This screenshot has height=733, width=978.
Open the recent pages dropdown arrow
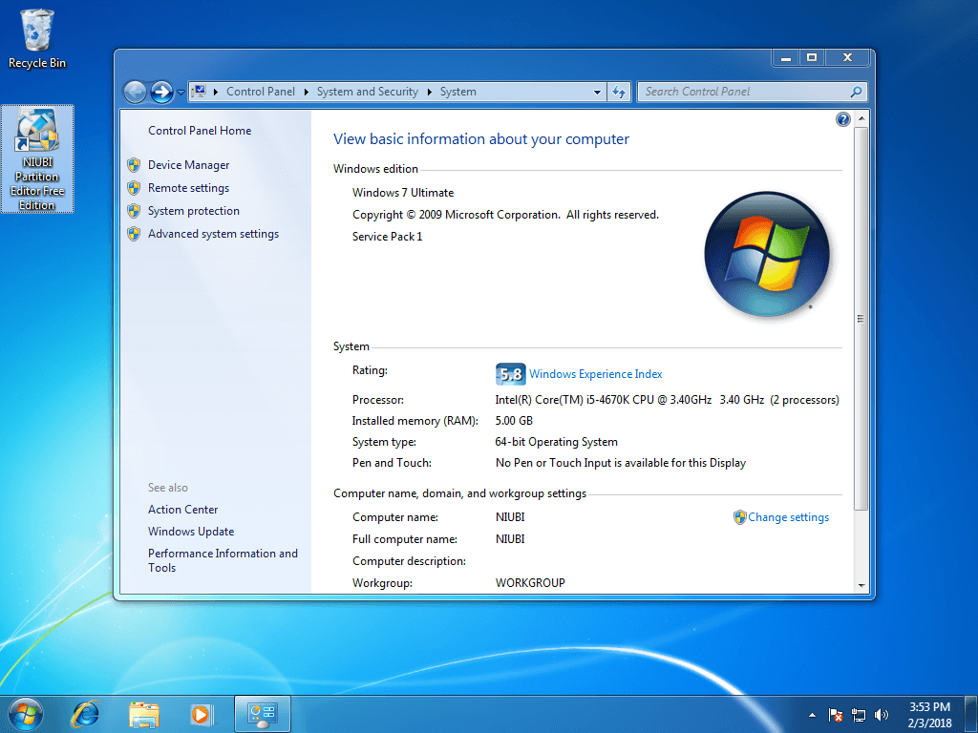tap(181, 93)
